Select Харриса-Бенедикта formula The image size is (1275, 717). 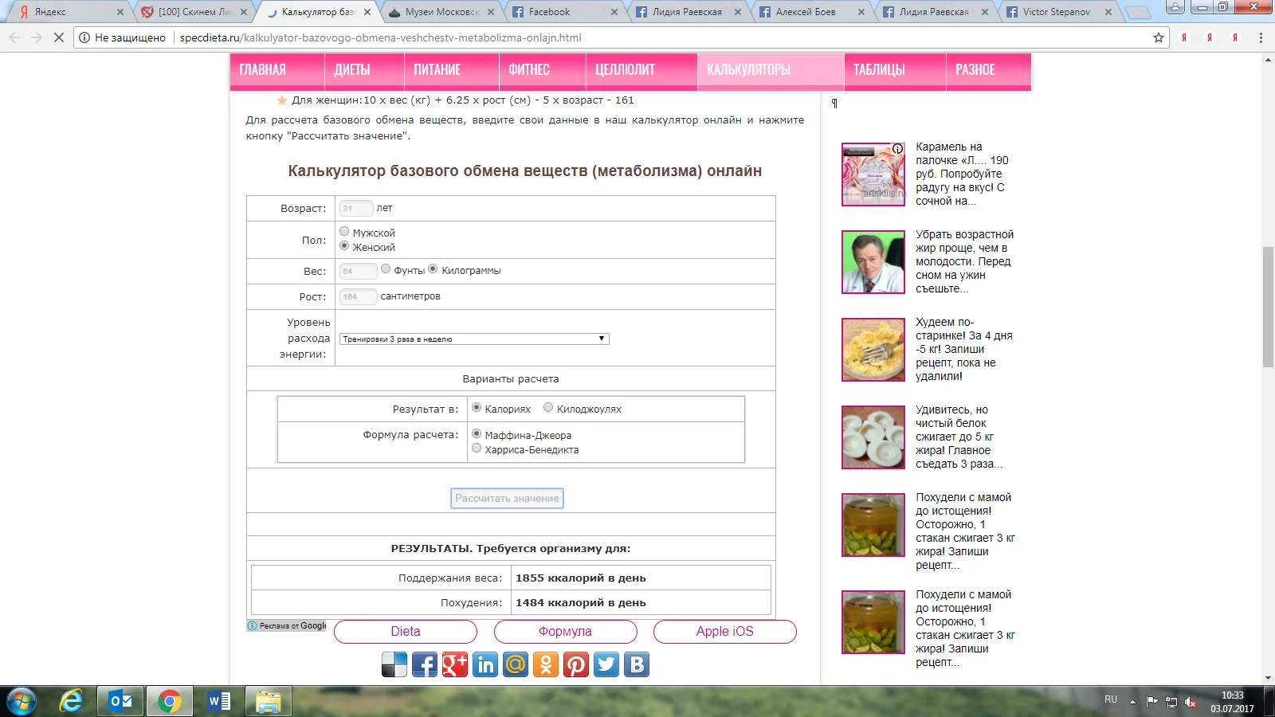477,448
